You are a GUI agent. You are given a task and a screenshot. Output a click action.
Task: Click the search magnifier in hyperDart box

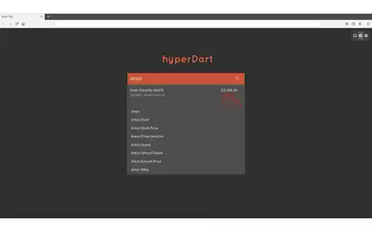coord(237,78)
